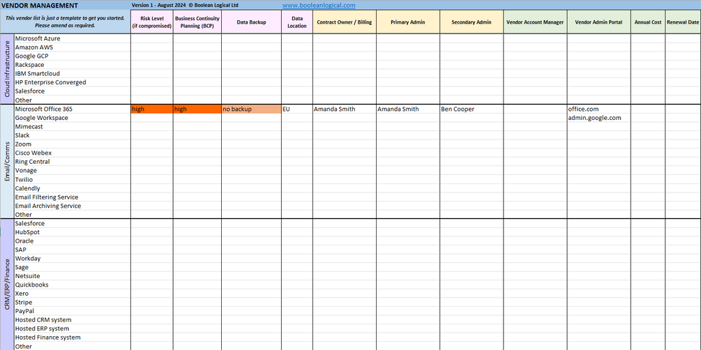This screenshot has width=701, height=350.
Task: Select the Contract Owner / Billing header
Action: pos(345,22)
